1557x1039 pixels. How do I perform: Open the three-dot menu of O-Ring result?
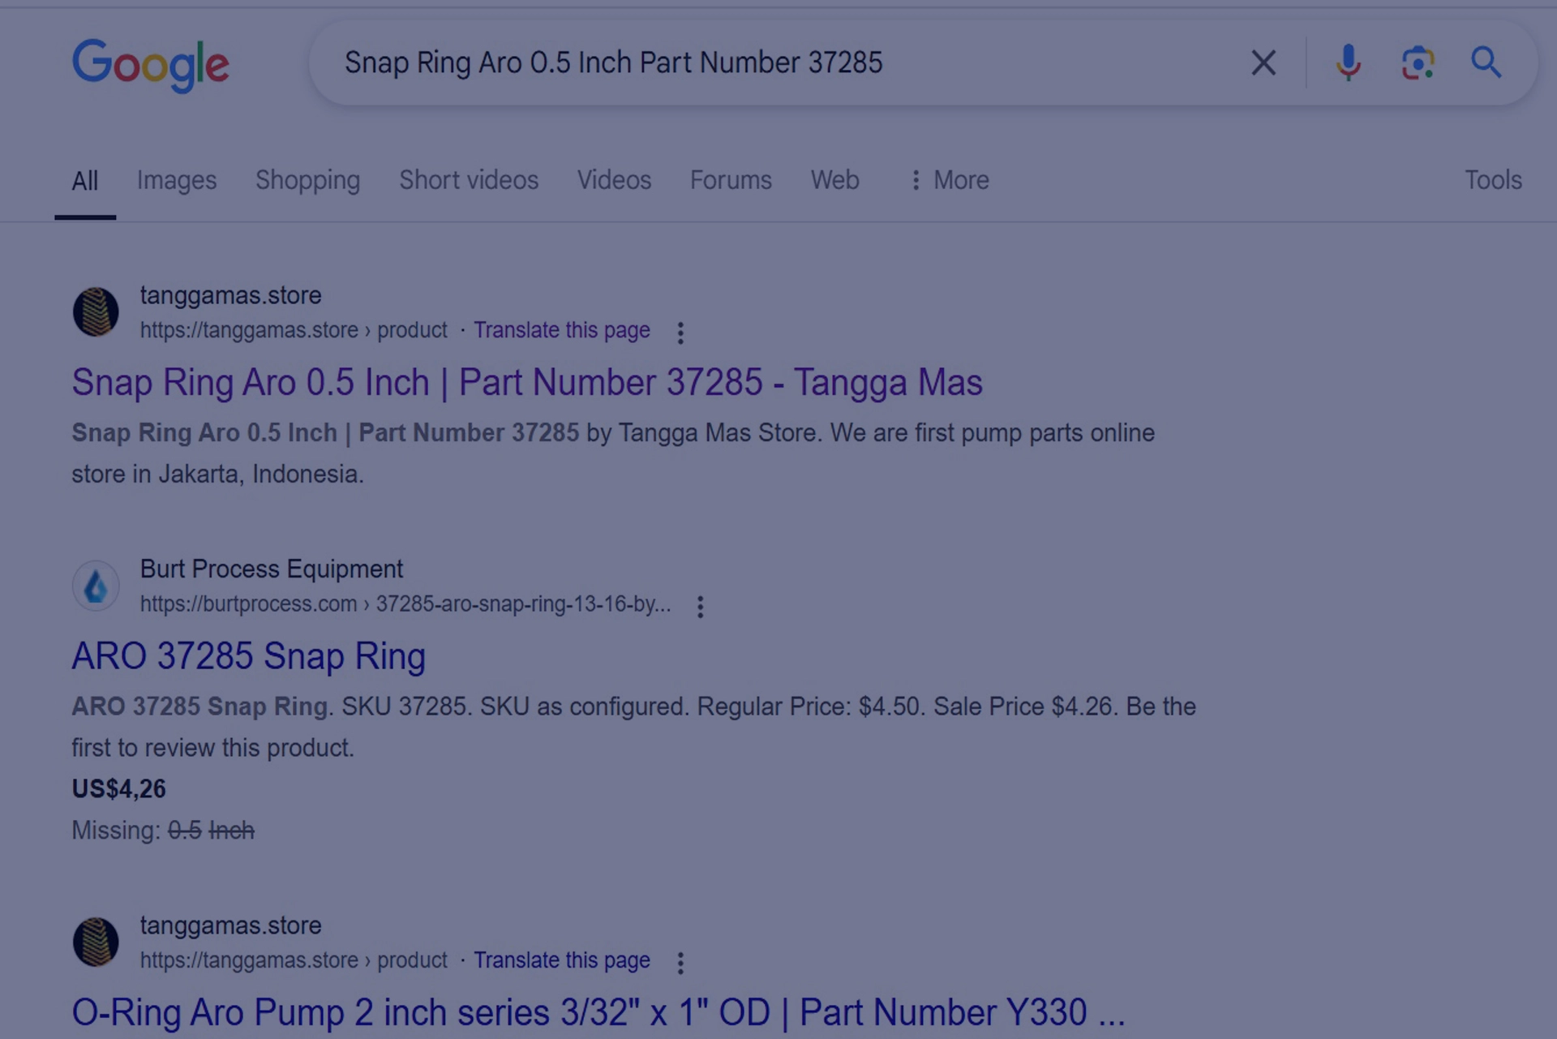680,963
